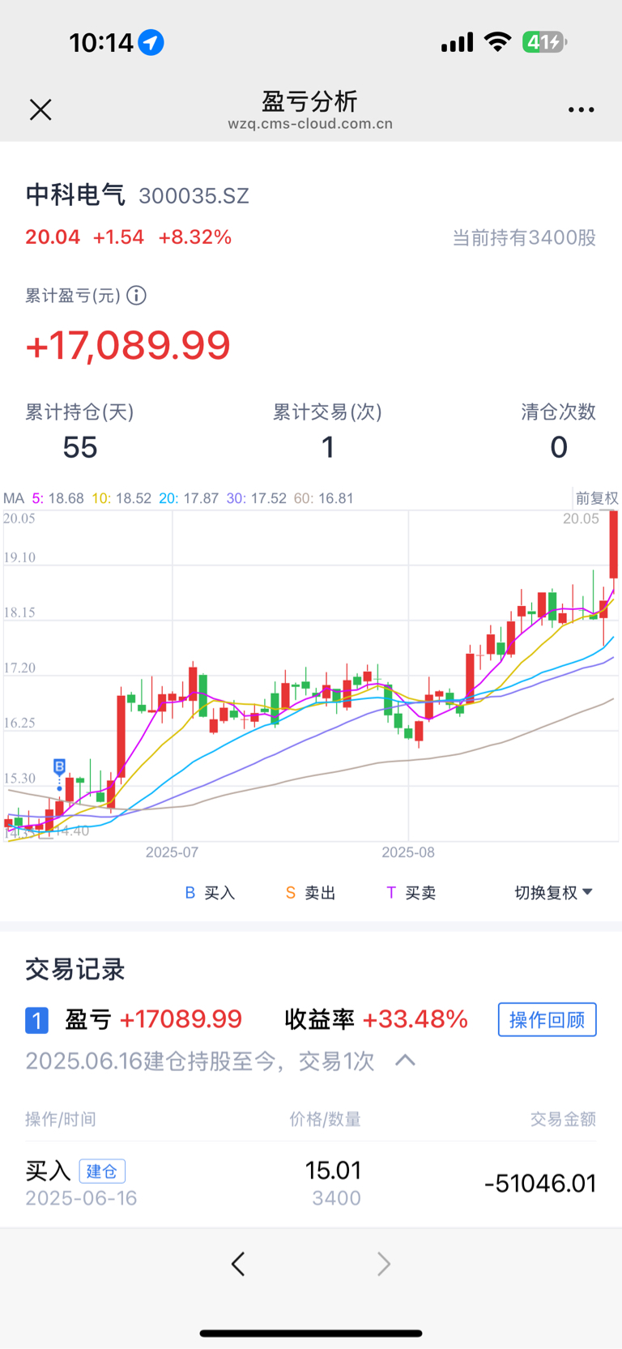Tap the cellular signal bars icon
The image size is (622, 1349).
(x=457, y=42)
